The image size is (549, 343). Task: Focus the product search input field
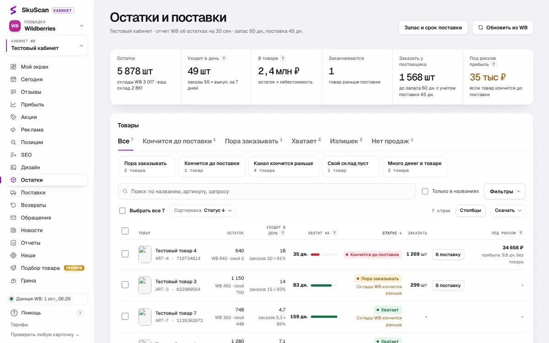coord(267,191)
